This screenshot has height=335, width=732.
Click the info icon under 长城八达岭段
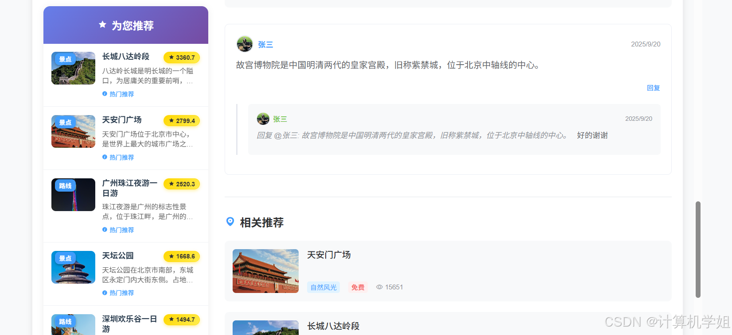(105, 94)
